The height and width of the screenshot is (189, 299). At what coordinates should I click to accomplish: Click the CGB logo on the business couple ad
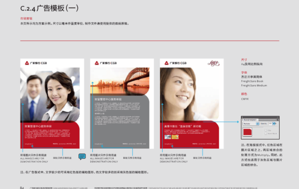(x=36, y=63)
